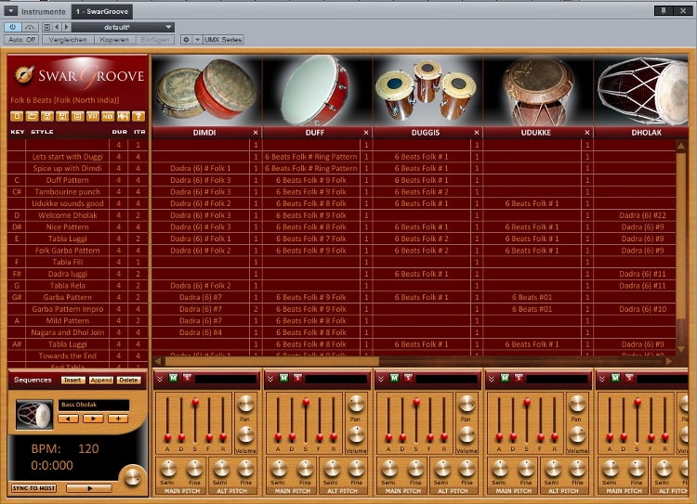Close the DUGGIS instrument column
697x504 pixels.
[x=477, y=133]
